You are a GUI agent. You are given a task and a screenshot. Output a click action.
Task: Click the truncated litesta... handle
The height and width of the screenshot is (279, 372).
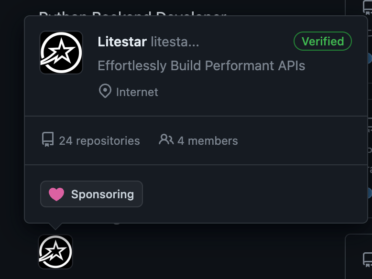pos(175,42)
